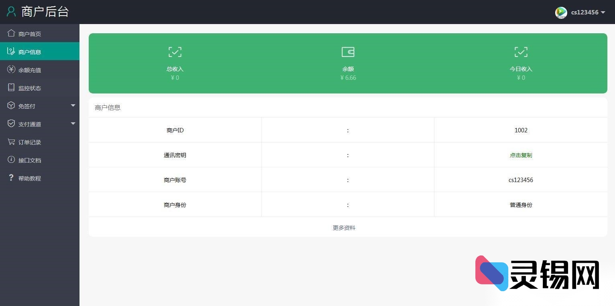Click the scan icon above 总收入
The width and height of the screenshot is (615, 306).
(x=175, y=52)
